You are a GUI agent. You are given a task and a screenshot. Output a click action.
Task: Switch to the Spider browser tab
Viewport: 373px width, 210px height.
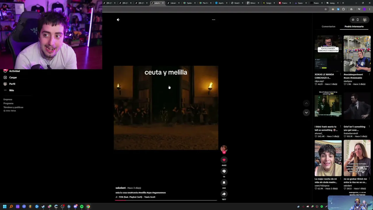tap(189, 3)
